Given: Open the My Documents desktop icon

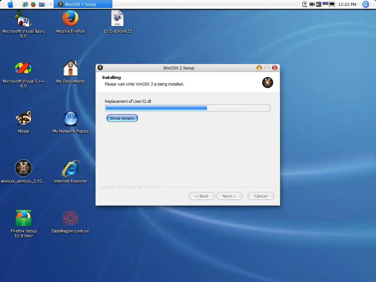Looking at the screenshot, I should (70, 72).
